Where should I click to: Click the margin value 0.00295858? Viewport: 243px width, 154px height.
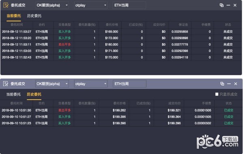180,32
